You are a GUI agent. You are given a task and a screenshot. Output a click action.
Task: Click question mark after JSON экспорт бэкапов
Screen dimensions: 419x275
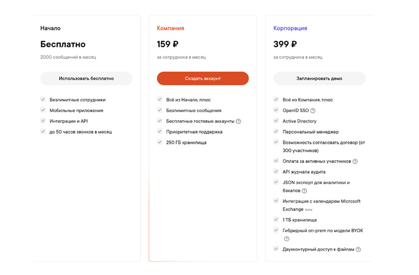tap(304, 191)
